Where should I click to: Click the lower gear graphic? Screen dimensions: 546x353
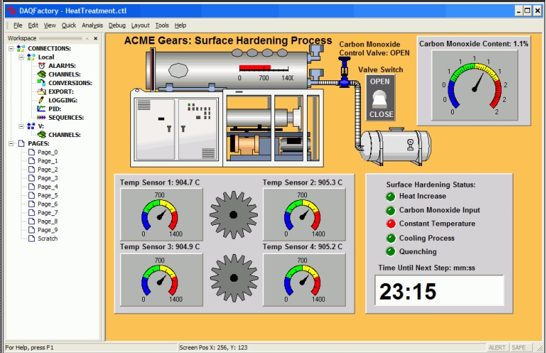point(234,278)
